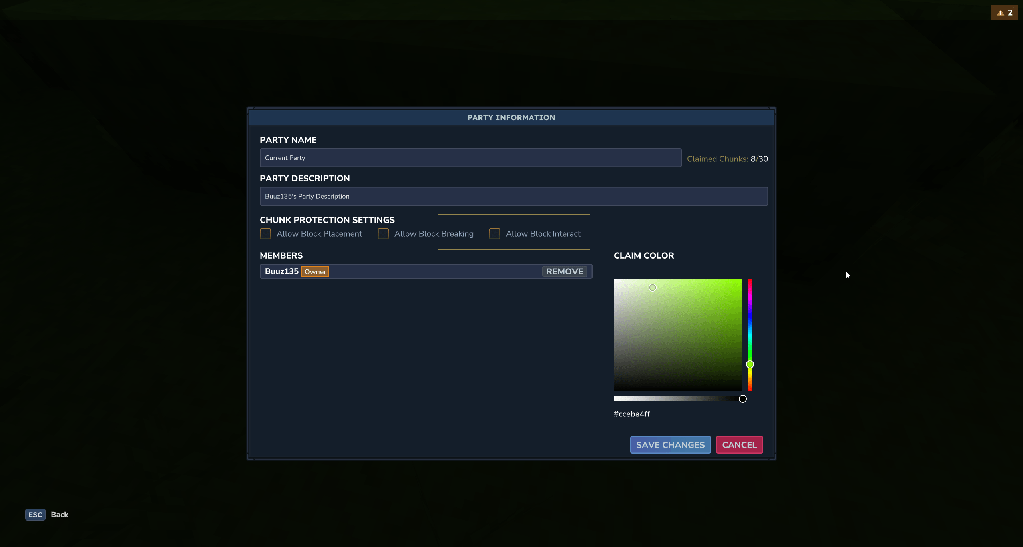
Task: Click the Party Name text field
Action: tap(470, 158)
